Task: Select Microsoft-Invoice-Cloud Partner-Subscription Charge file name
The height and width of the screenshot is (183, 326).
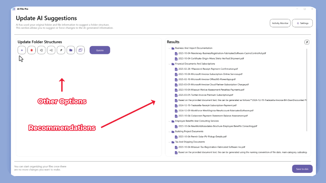Action: tap(214, 85)
